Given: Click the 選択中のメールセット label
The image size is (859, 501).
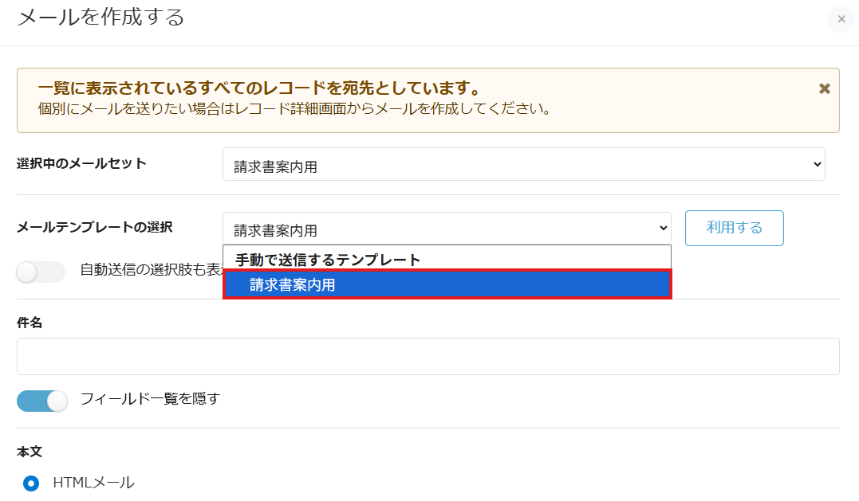Looking at the screenshot, I should click(x=81, y=163).
